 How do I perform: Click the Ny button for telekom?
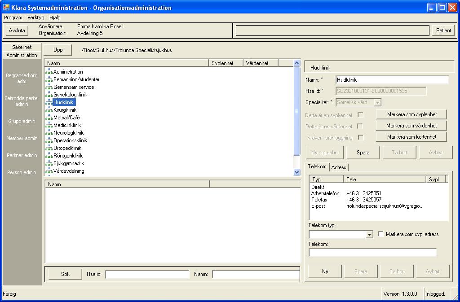click(325, 271)
